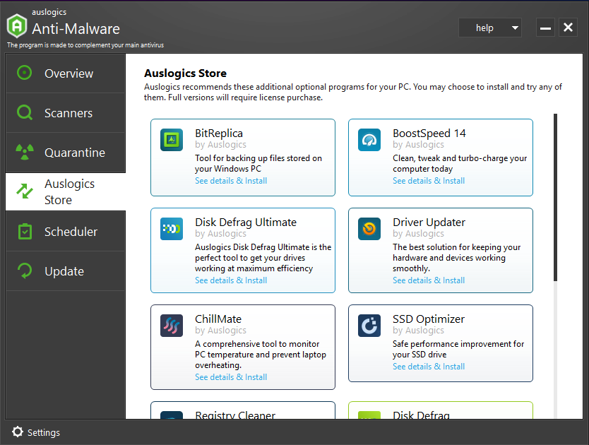The image size is (589, 445).
Task: Click the ChillMate product title
Action: 218,319
